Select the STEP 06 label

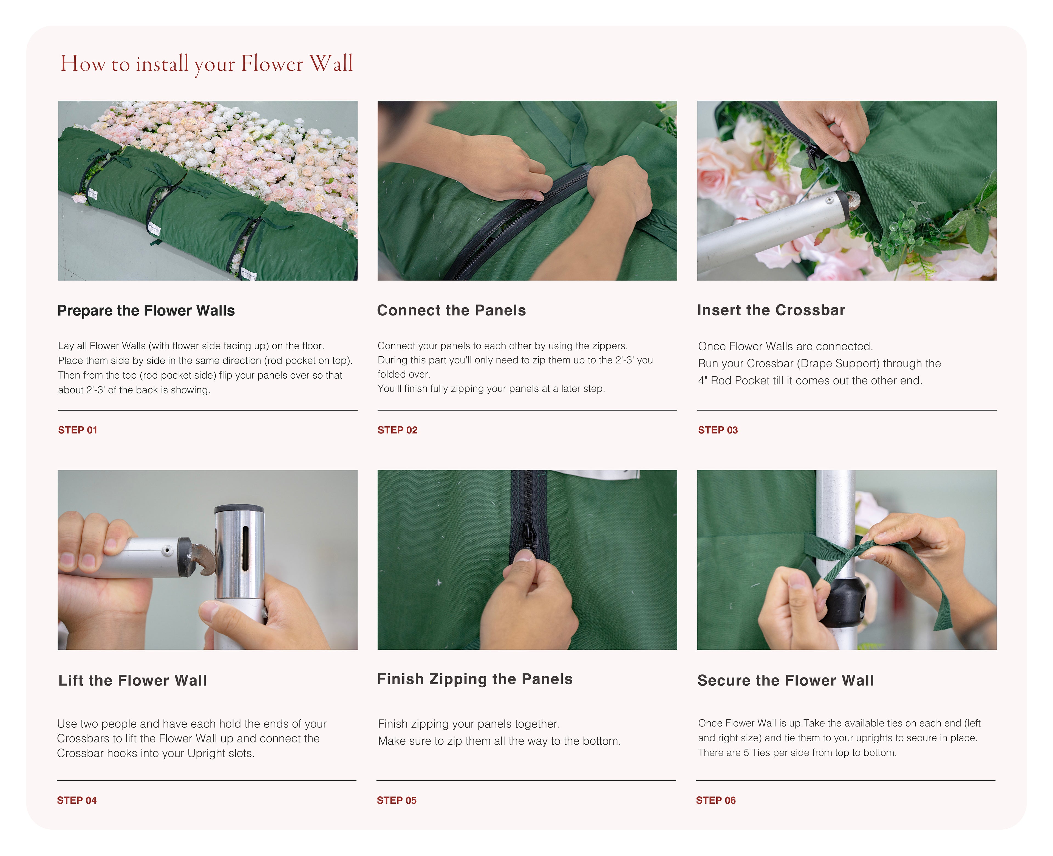point(715,800)
